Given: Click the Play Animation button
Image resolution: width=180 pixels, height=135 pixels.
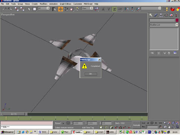Looking at the screenshot, I should (152, 123).
